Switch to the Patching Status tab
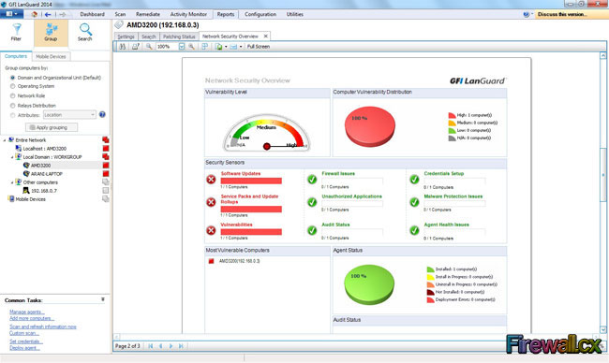The image size is (609, 363). coord(179,36)
